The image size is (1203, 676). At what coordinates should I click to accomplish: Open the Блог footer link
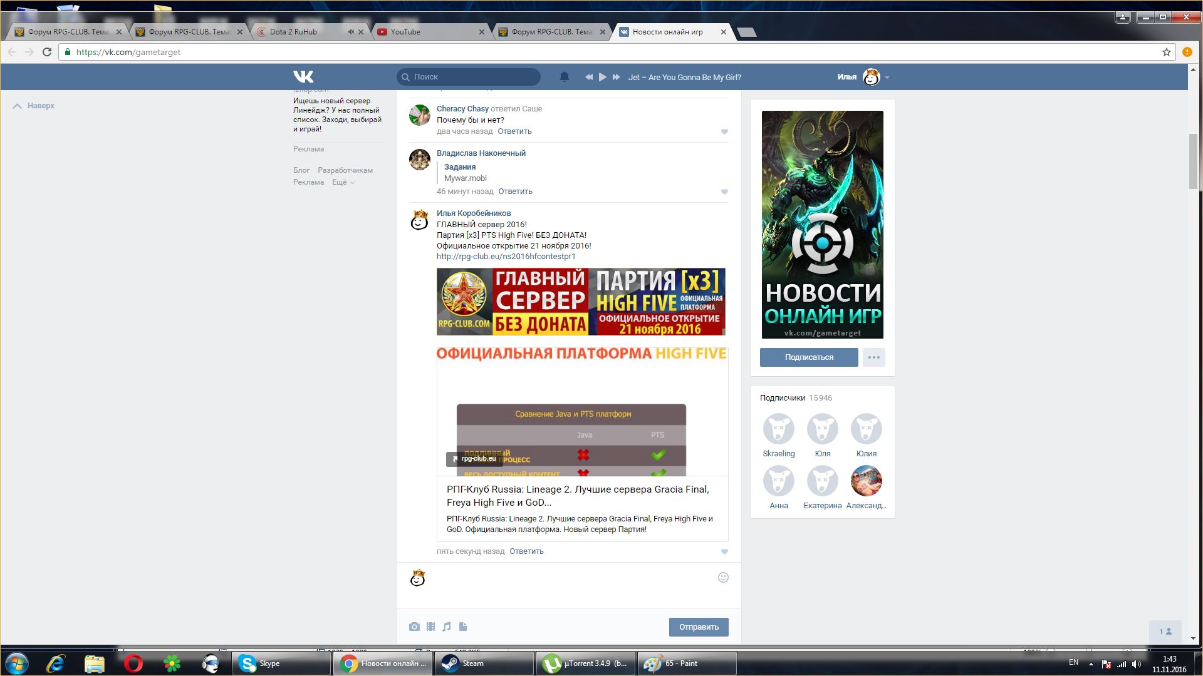tap(301, 170)
